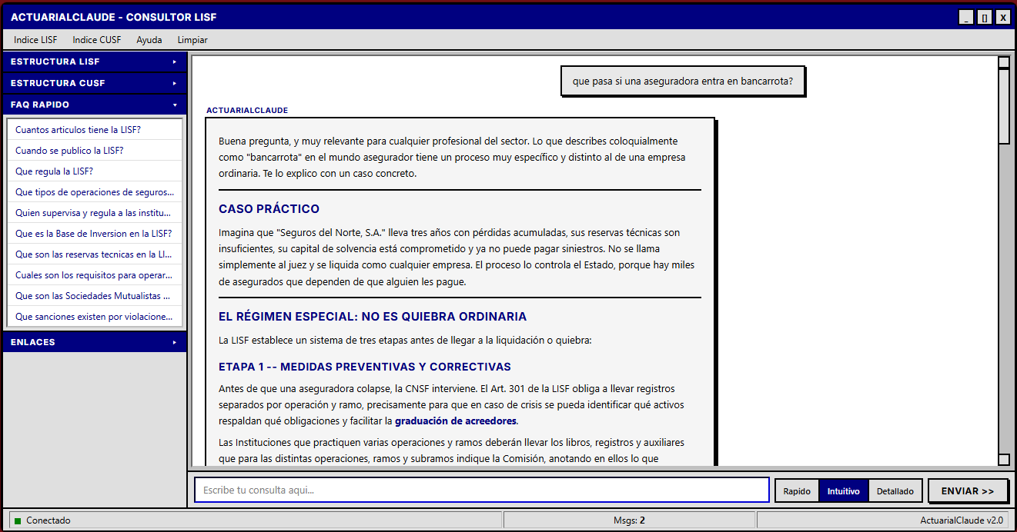The width and height of the screenshot is (1017, 532).
Task: Open the Indice CUSF menu
Action: (x=97, y=40)
